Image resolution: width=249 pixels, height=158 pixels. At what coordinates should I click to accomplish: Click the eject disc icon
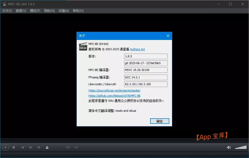pos(47,147)
